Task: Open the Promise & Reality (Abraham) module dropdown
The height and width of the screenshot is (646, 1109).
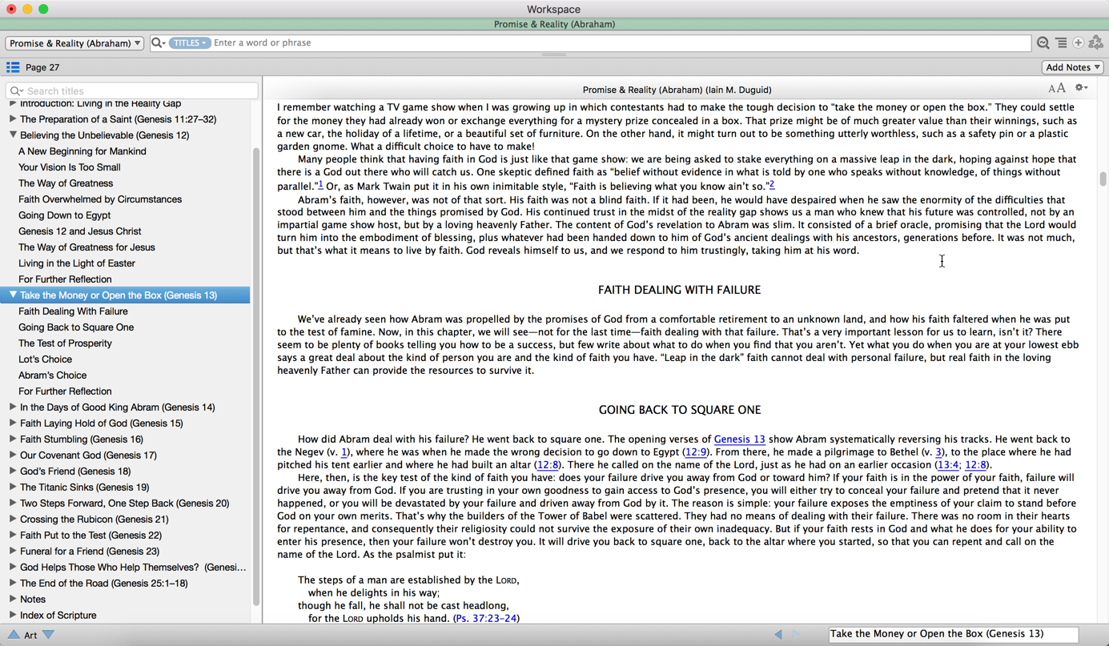Action: click(x=74, y=43)
